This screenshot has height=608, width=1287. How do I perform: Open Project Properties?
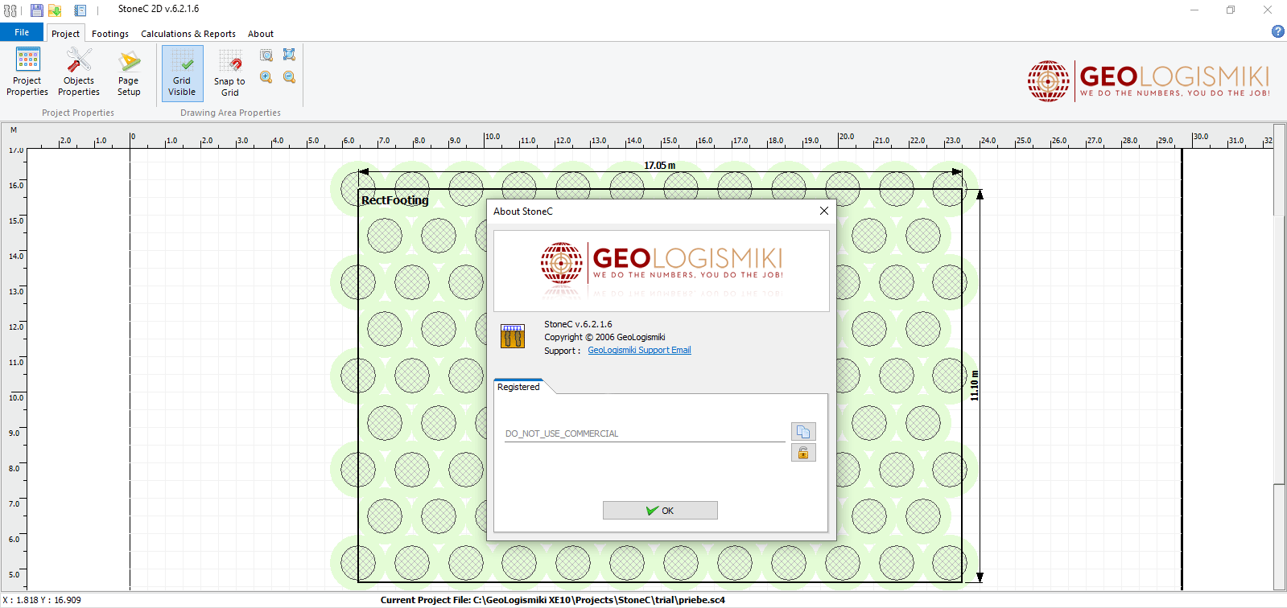(x=27, y=72)
